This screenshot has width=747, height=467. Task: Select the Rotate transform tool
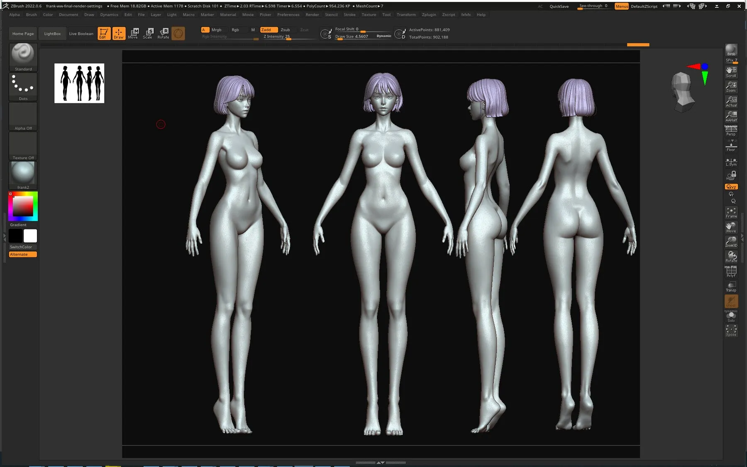click(164, 33)
